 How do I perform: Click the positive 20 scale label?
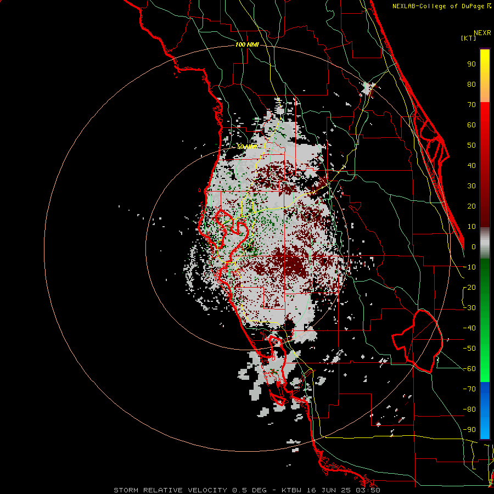click(x=471, y=206)
